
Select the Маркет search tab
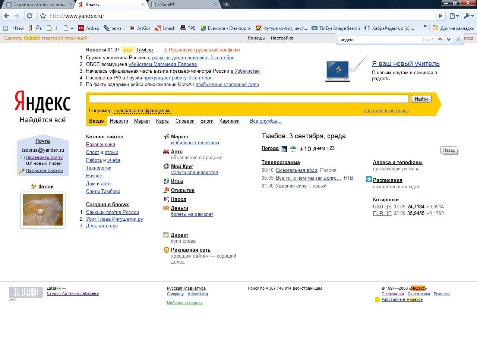click(x=142, y=121)
